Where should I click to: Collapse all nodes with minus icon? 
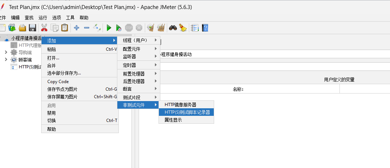tap(87, 28)
